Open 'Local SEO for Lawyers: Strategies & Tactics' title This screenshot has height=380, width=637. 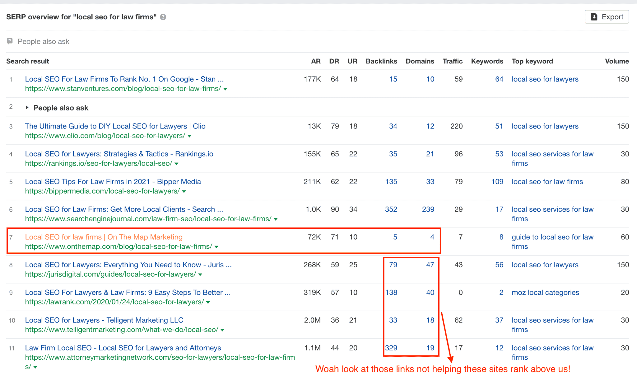coord(119,154)
